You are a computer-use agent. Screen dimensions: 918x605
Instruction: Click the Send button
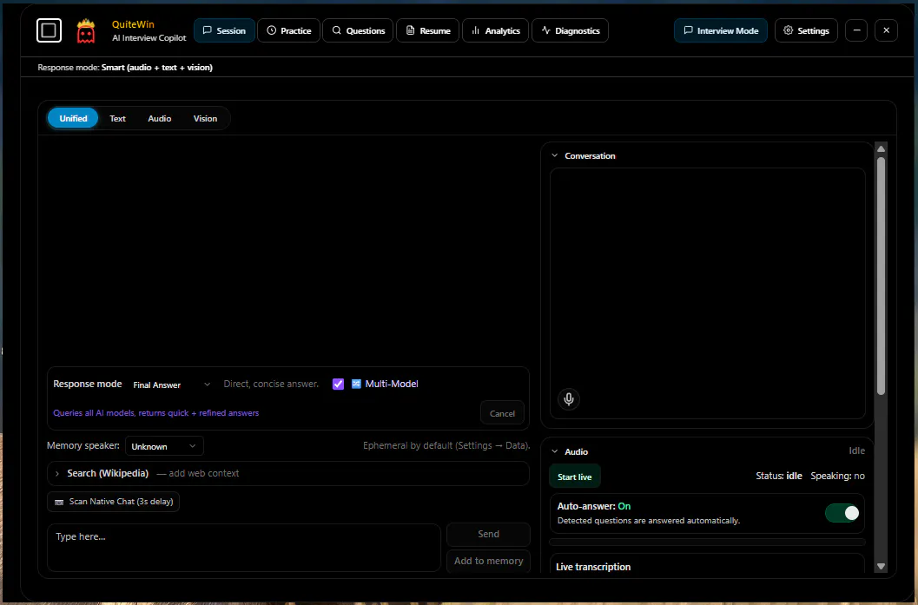coord(488,534)
